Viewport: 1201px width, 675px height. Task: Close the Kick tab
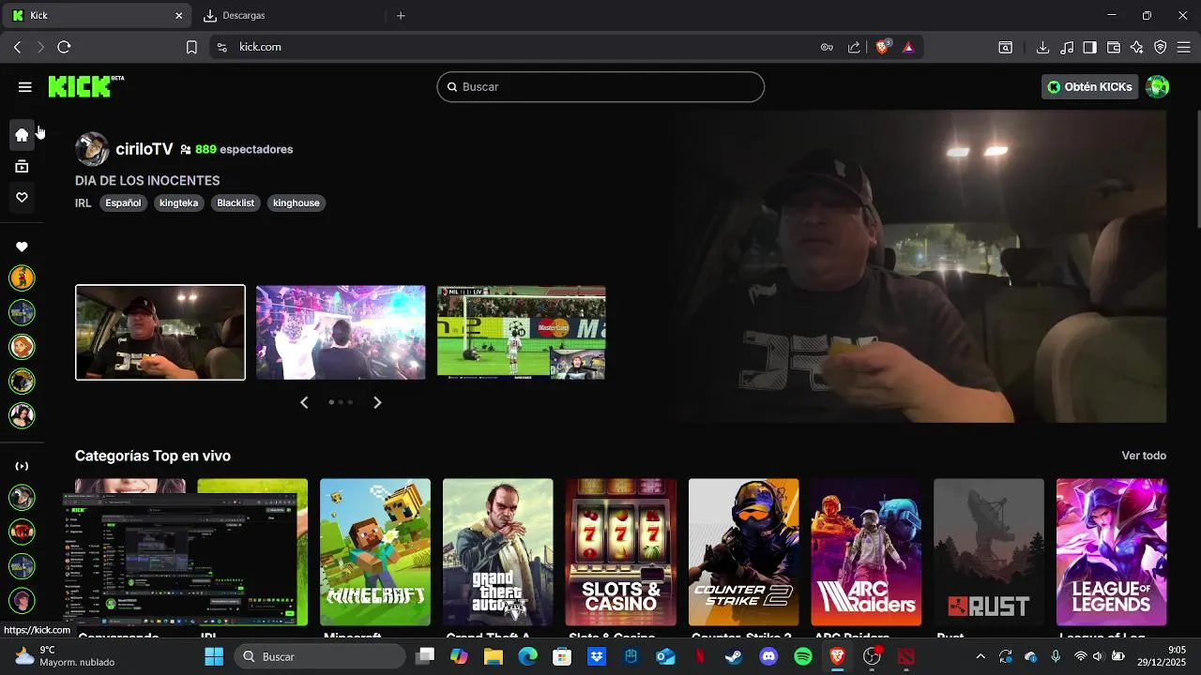pyautogui.click(x=179, y=15)
